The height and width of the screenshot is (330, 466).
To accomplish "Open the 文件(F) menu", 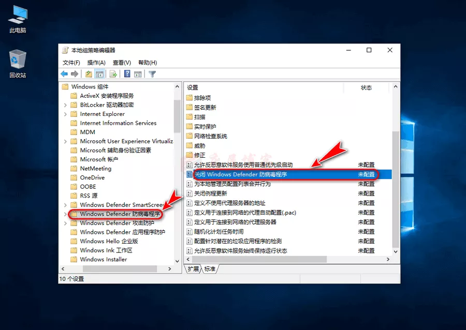I will [71, 63].
